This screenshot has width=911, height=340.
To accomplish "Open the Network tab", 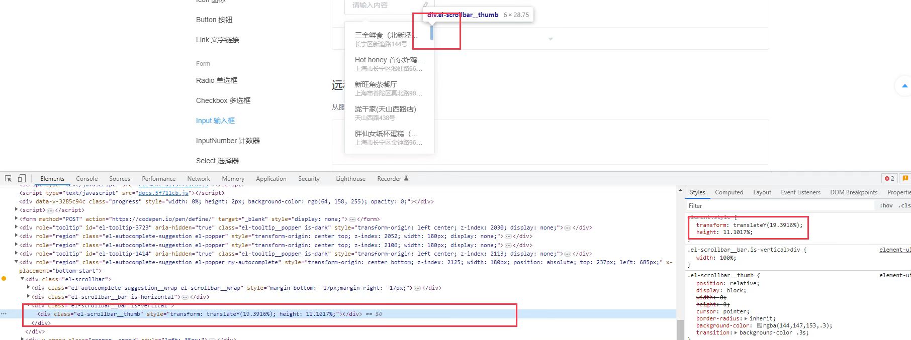I will [199, 179].
